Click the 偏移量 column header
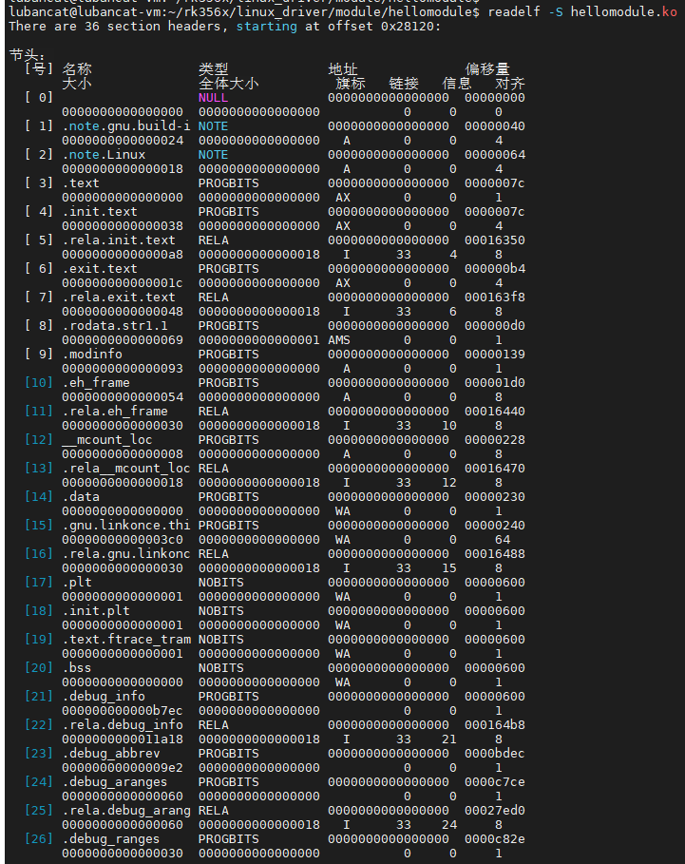This screenshot has height=864, width=685. click(x=487, y=68)
